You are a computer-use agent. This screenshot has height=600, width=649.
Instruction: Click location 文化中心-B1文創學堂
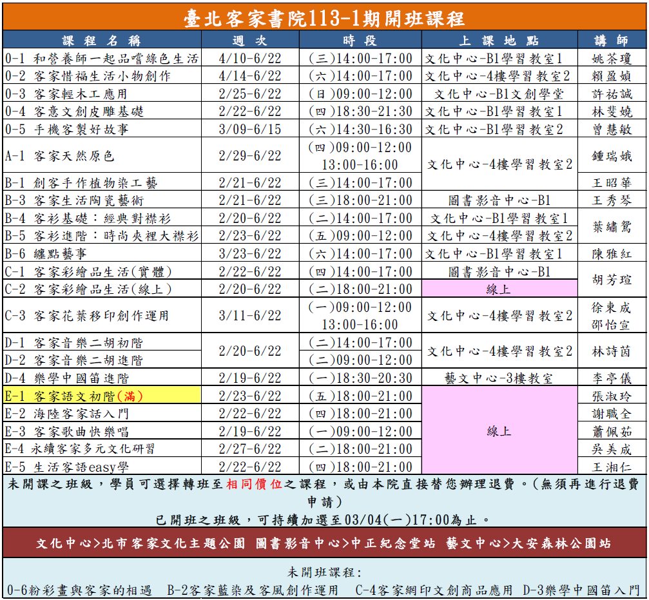[x=499, y=94]
